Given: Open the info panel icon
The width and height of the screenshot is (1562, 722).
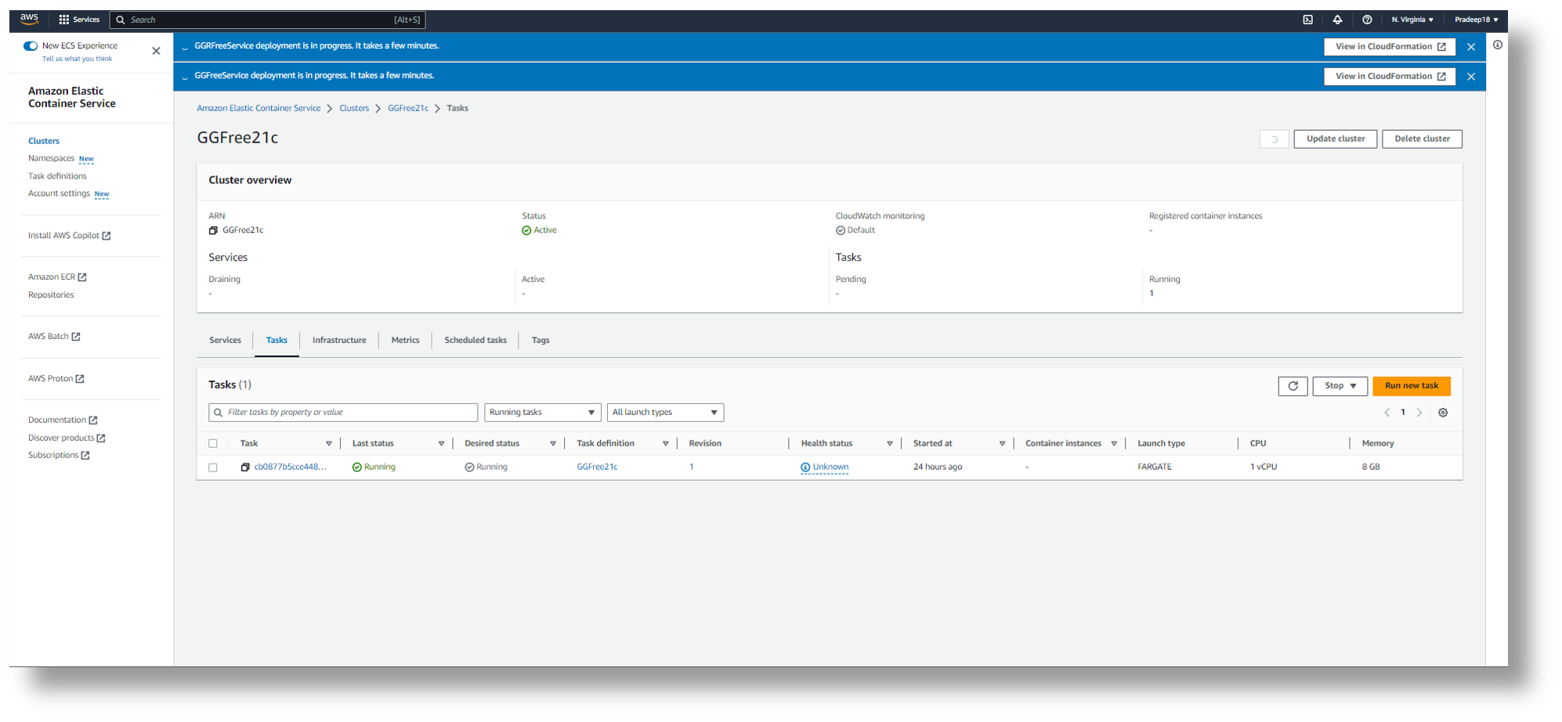Looking at the screenshot, I should [x=1497, y=45].
